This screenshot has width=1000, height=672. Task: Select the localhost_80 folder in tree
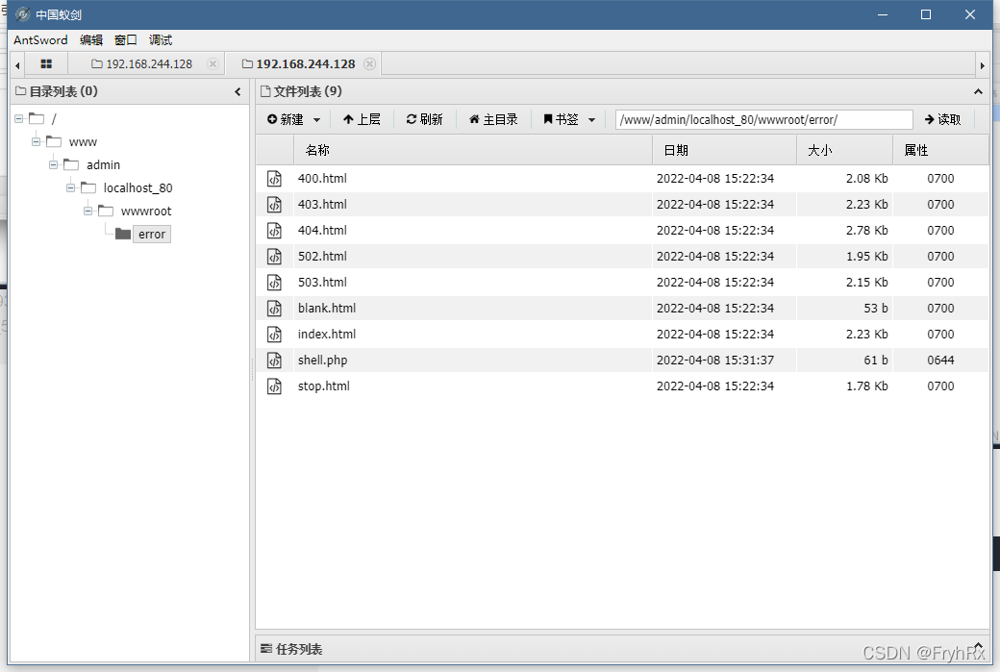137,188
